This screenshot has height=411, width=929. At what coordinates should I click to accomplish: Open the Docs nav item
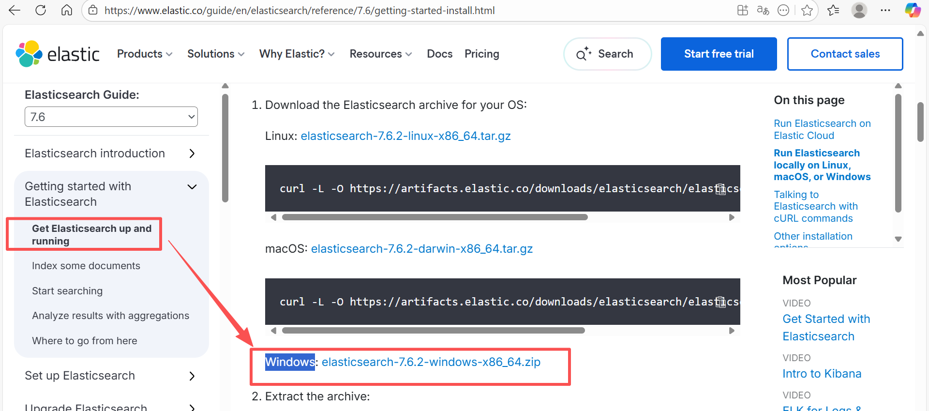pos(440,54)
